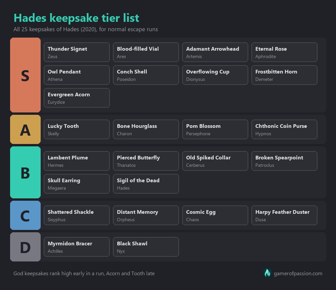This screenshot has width=336, height=290.
Task: Click the Pierced Butterfly card
Action: pyautogui.click(x=146, y=161)
